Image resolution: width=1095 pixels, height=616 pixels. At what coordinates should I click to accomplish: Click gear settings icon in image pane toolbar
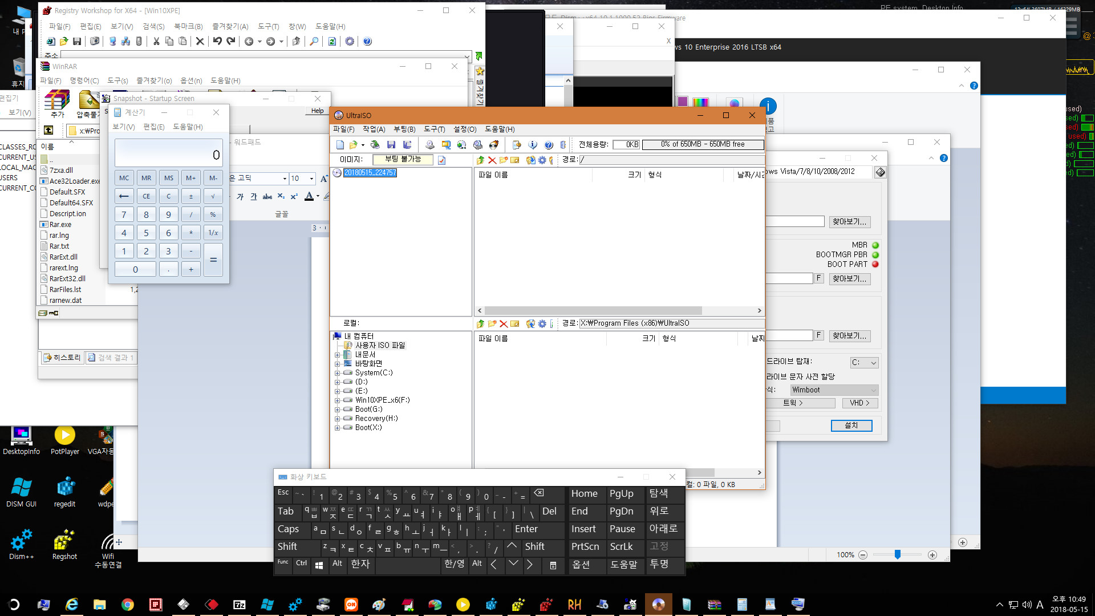542,160
